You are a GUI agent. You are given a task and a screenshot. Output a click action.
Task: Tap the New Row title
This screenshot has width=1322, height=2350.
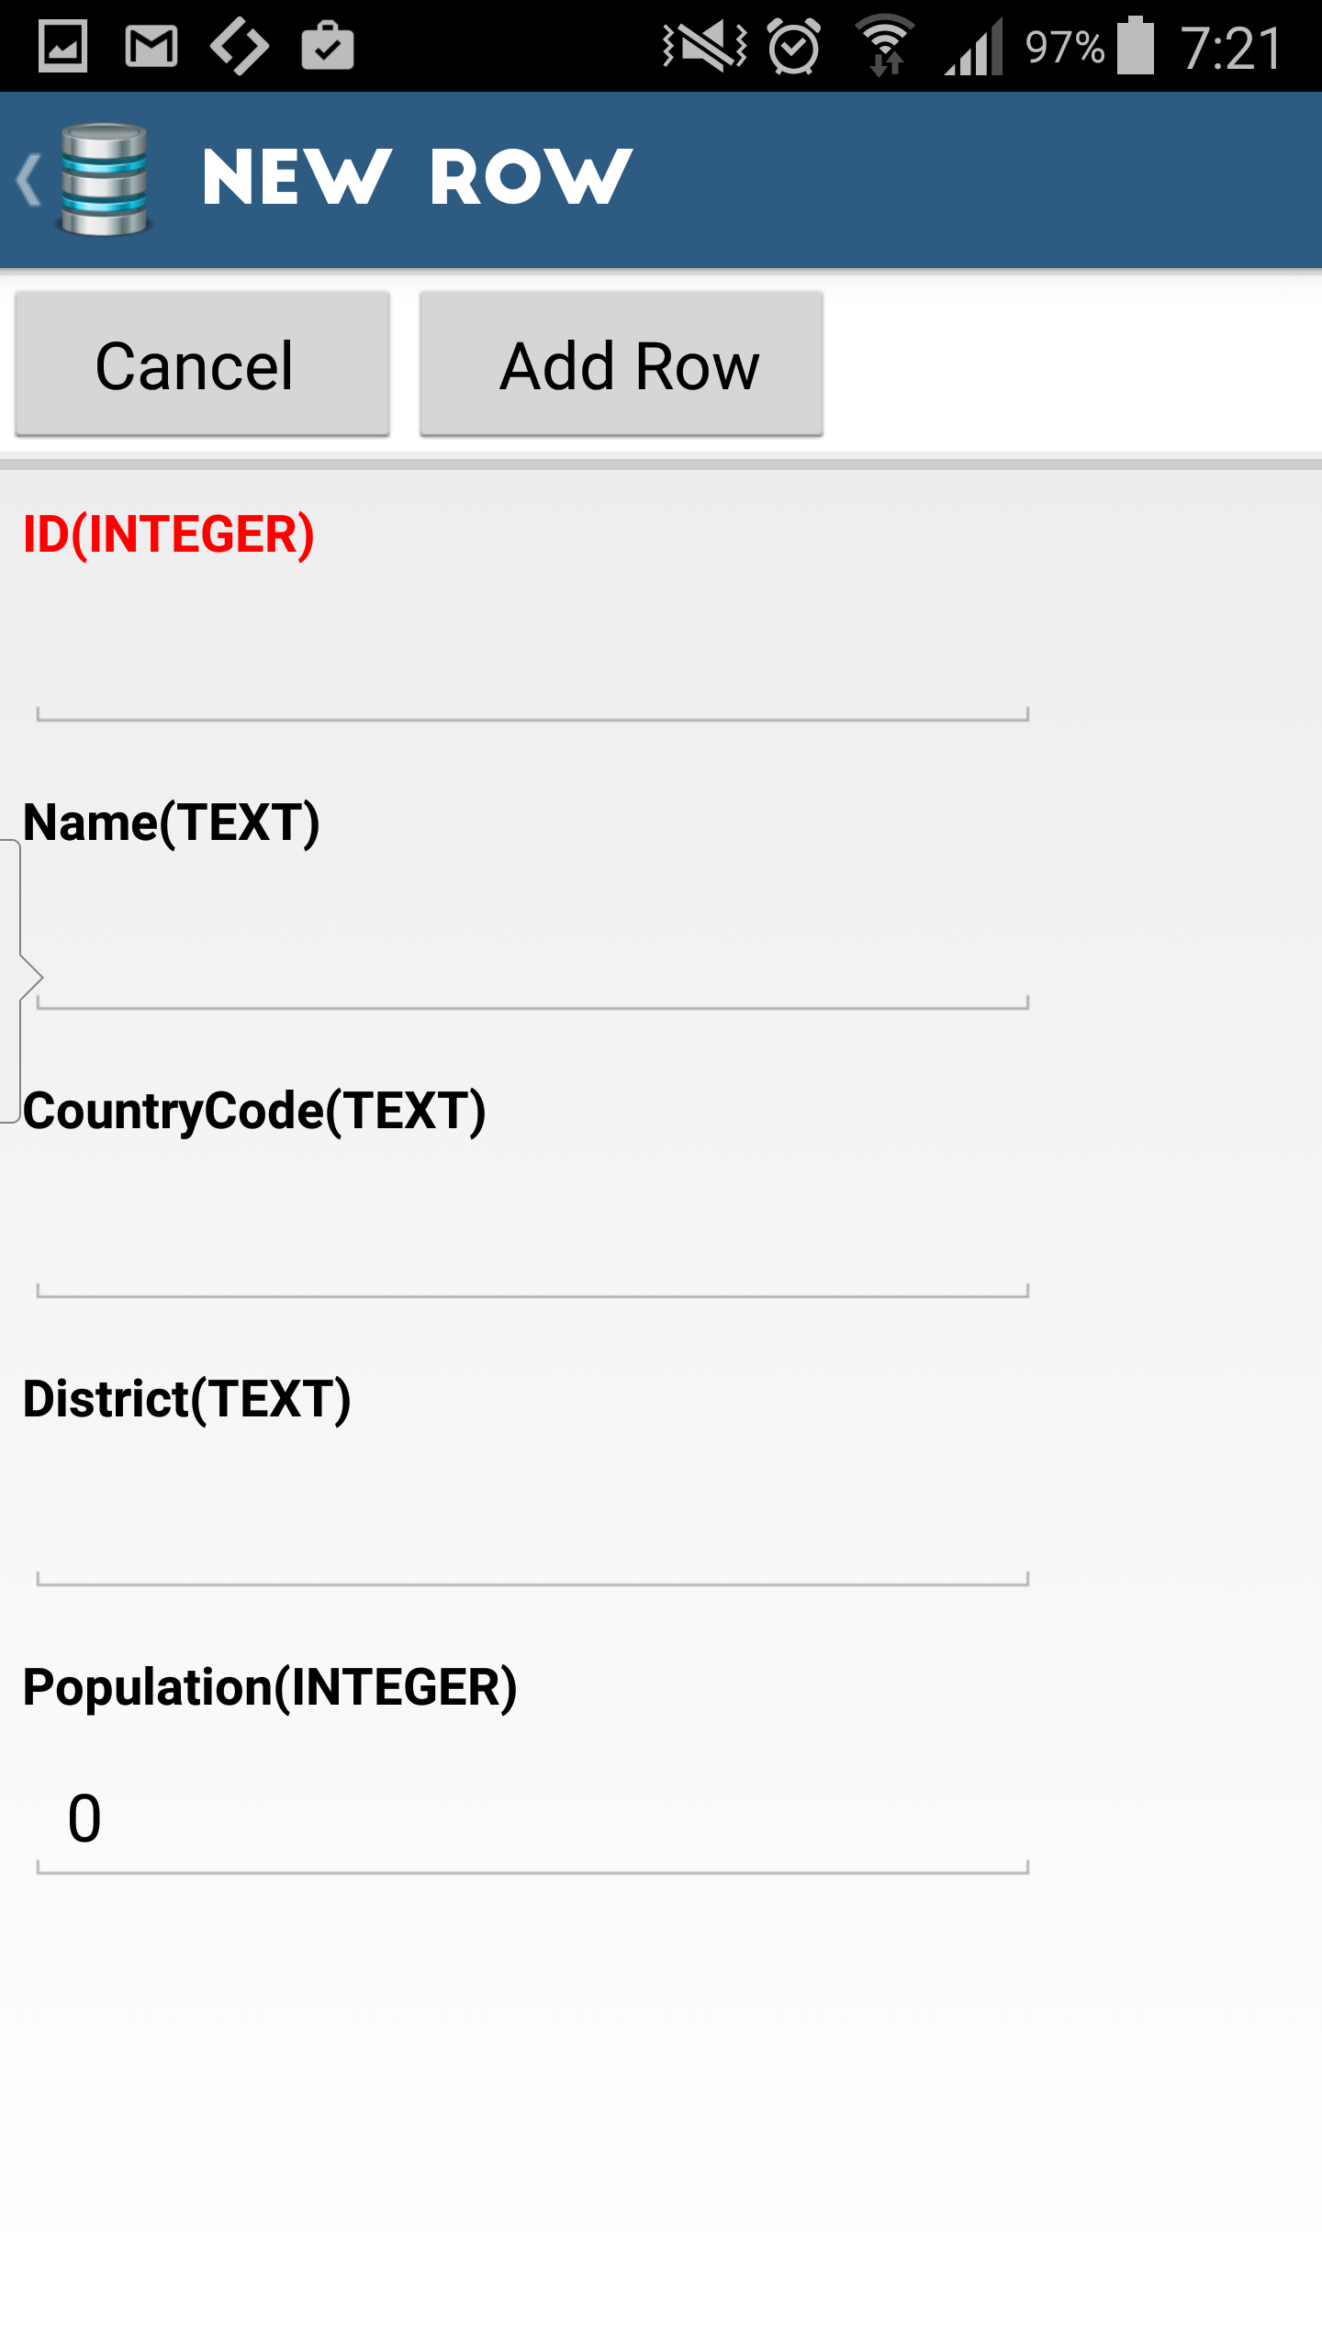point(418,179)
